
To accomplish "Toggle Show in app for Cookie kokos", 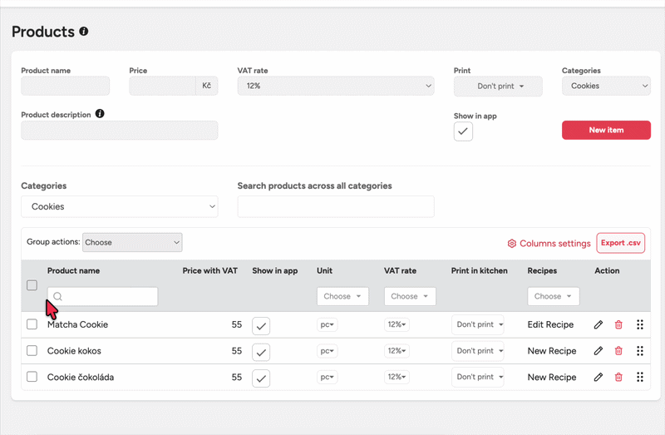I will tap(261, 352).
